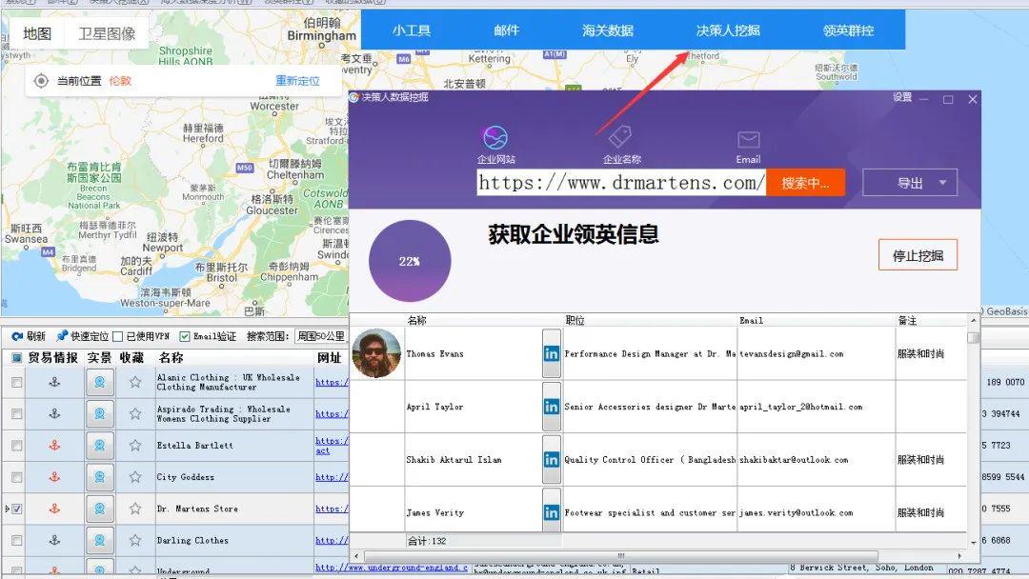This screenshot has width=1029, height=579.
Task: Open Thomas Evans LinkedIn icon
Action: tap(552, 353)
